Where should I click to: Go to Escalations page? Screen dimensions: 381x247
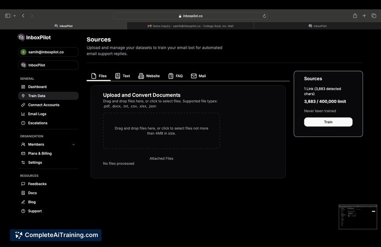48,123
